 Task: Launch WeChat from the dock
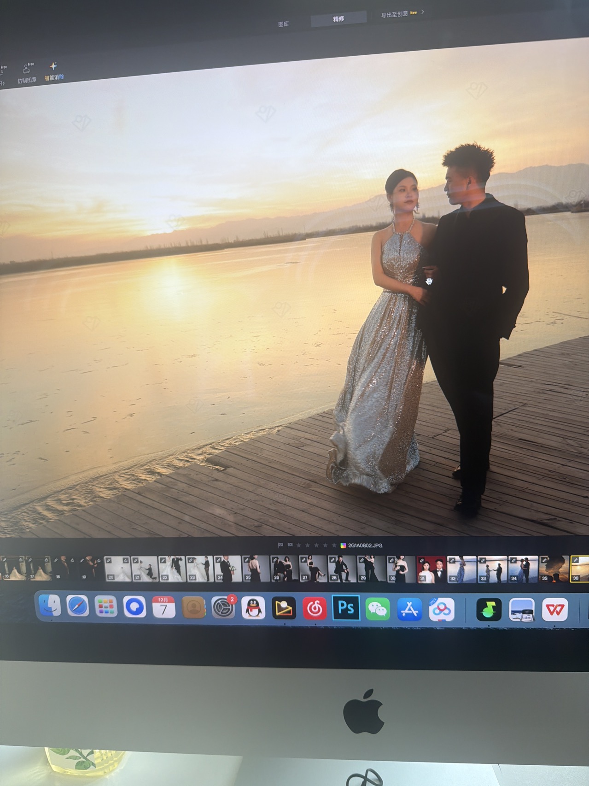pos(378,609)
